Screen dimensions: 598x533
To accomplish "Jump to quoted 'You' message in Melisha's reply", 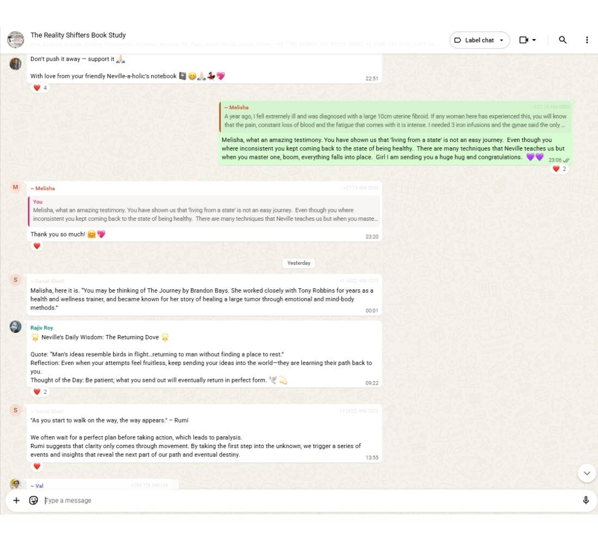I will pos(204,210).
